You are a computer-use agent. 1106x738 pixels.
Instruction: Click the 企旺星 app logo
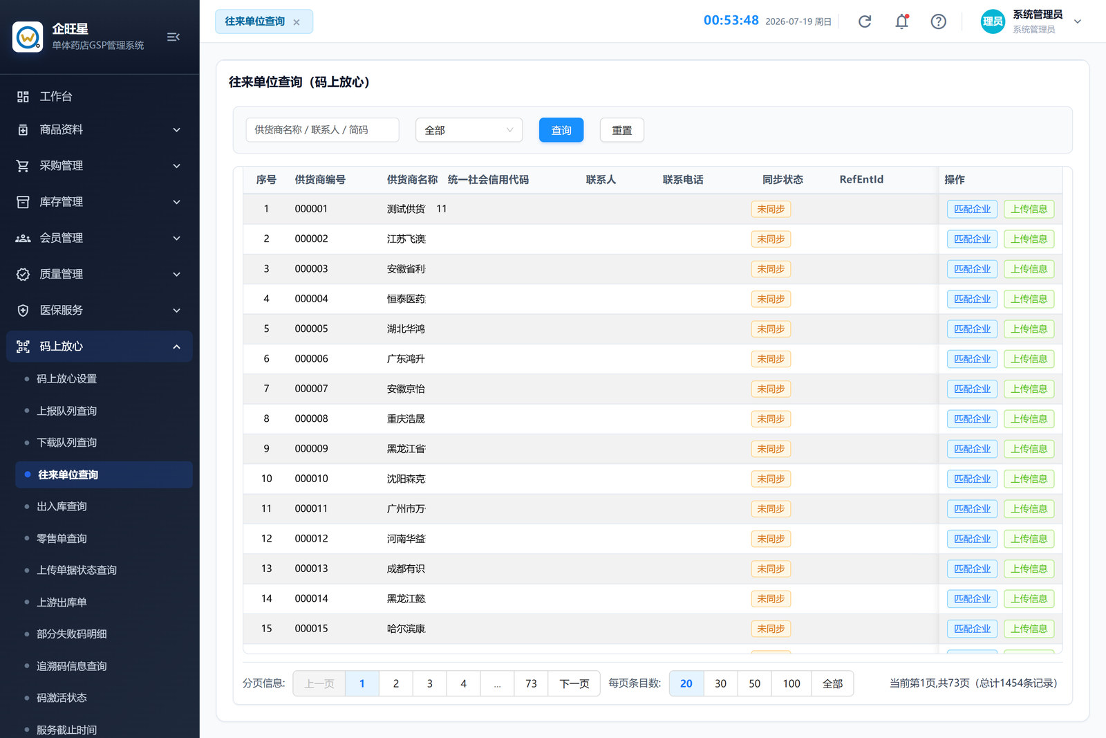(x=28, y=37)
